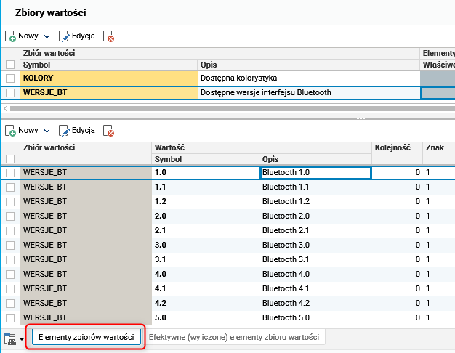This screenshot has height=353, width=455.
Task: Sort by the Kolejność column header
Action: click(392, 147)
